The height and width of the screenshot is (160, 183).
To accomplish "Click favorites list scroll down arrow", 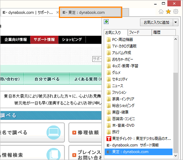I will (176, 156).
